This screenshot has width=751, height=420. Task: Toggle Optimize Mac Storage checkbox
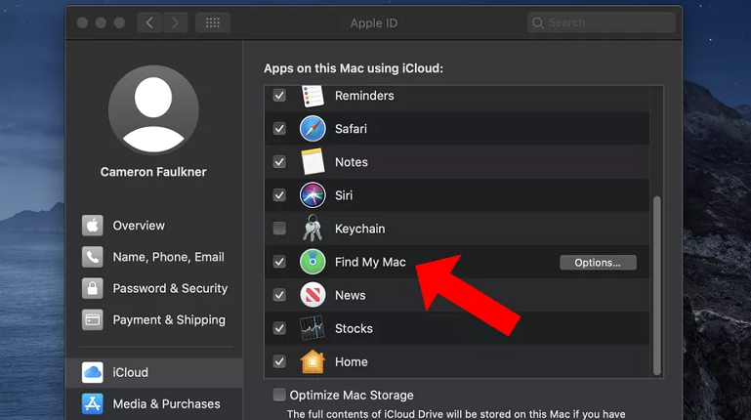pyautogui.click(x=279, y=396)
